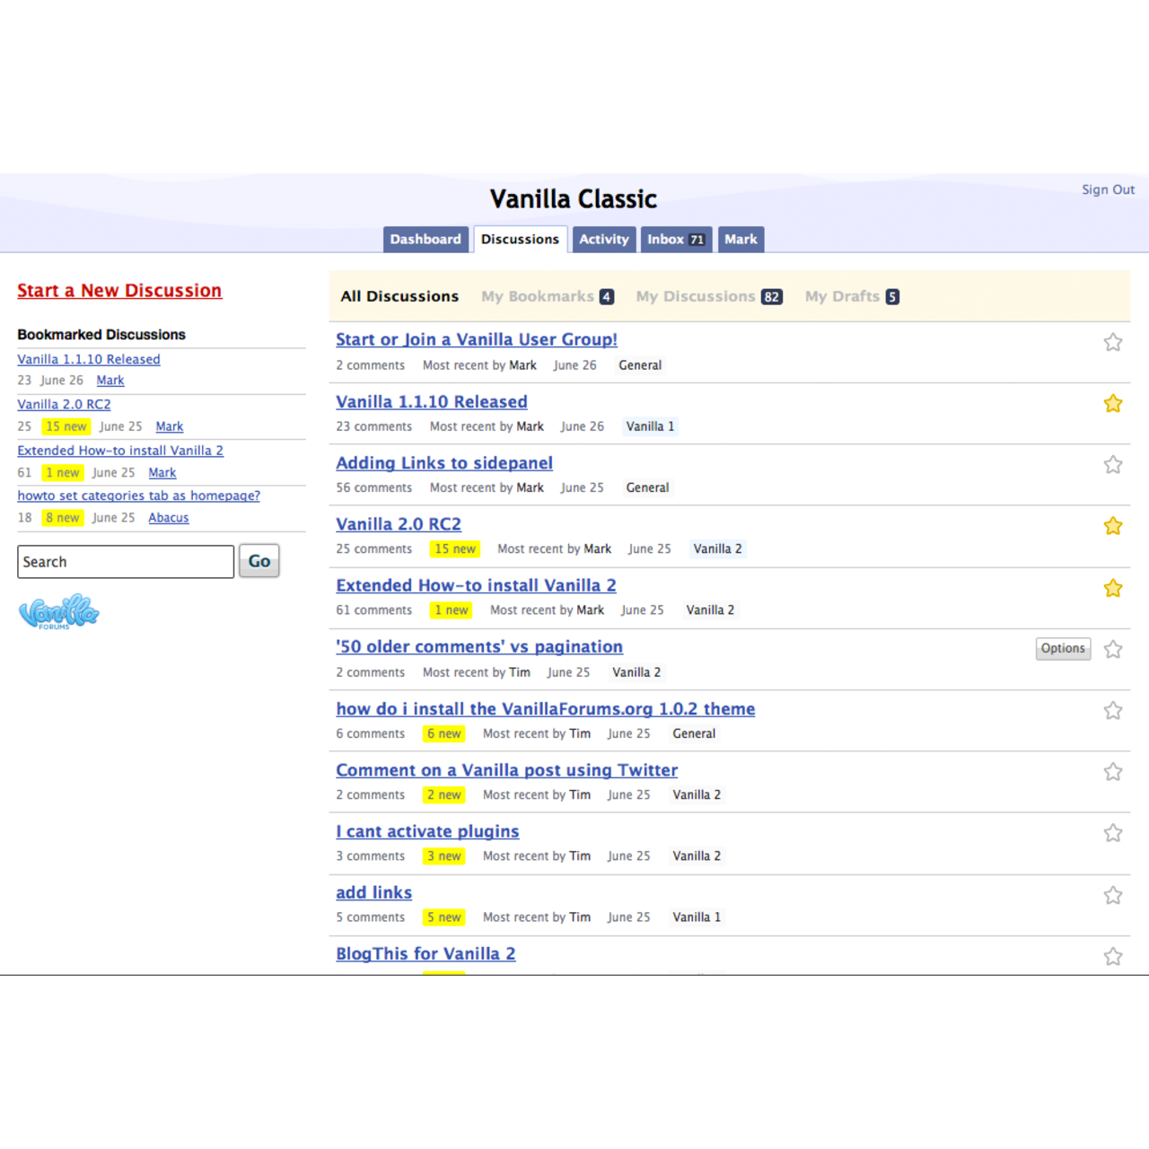
Task: Open the Options menu for the pagination thread
Action: pyautogui.click(x=1063, y=648)
